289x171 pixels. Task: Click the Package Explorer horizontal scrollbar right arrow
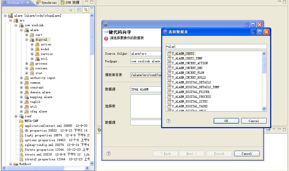coord(87,168)
